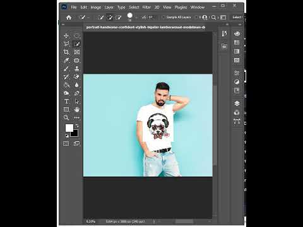303x227 pixels.
Task: Select the Eraser tool
Action: (77, 77)
